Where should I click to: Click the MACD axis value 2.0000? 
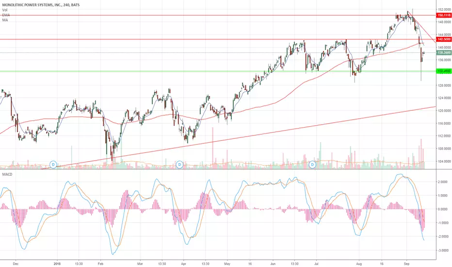click(x=443, y=182)
